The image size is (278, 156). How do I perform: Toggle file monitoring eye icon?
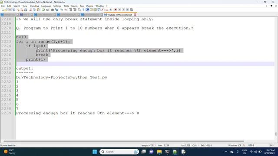(111, 10)
